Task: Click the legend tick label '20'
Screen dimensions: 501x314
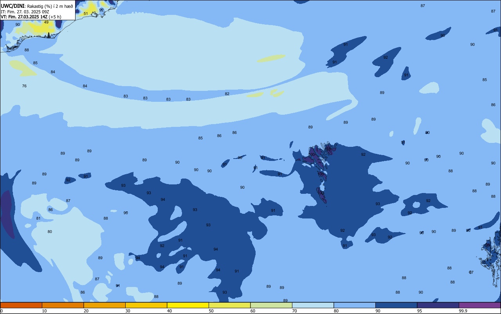Action: (86, 311)
